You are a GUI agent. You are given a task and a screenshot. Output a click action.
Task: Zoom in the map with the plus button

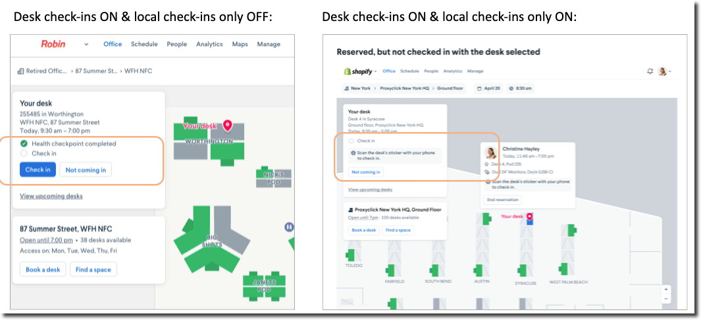(666, 289)
